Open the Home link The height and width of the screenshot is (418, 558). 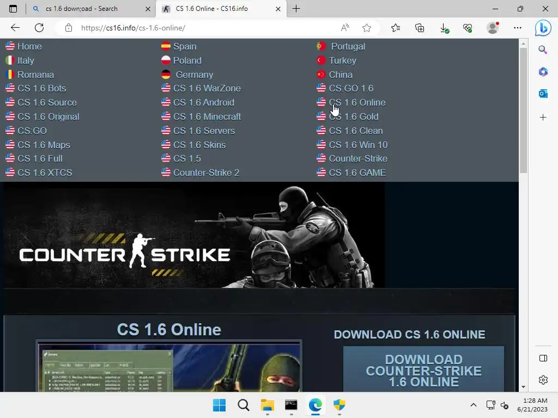[x=29, y=46]
